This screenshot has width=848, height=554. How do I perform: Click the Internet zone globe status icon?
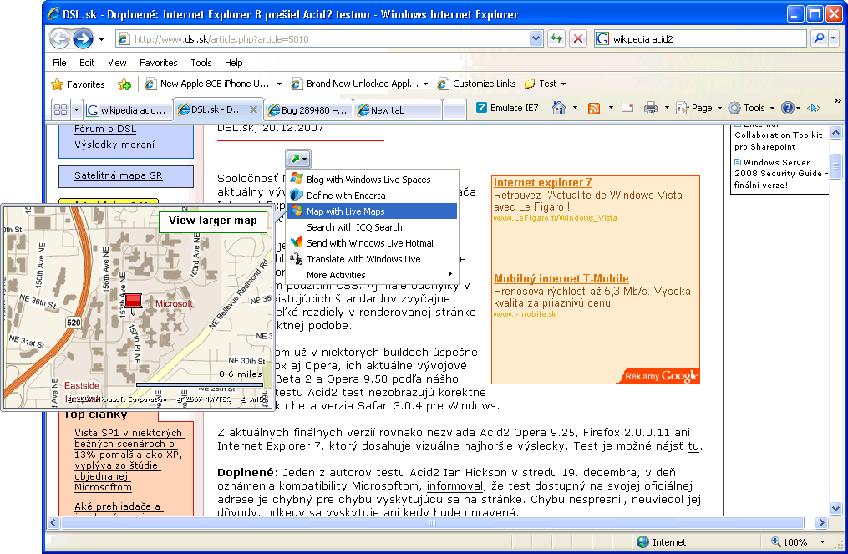[643, 542]
